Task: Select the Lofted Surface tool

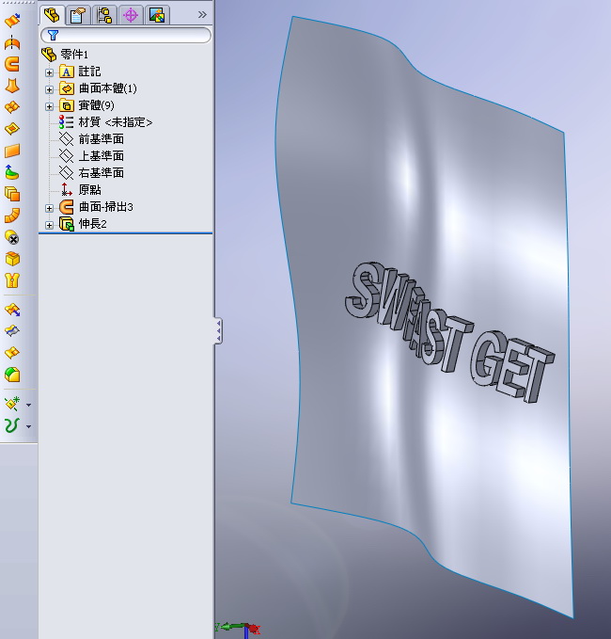Action: [x=12, y=86]
